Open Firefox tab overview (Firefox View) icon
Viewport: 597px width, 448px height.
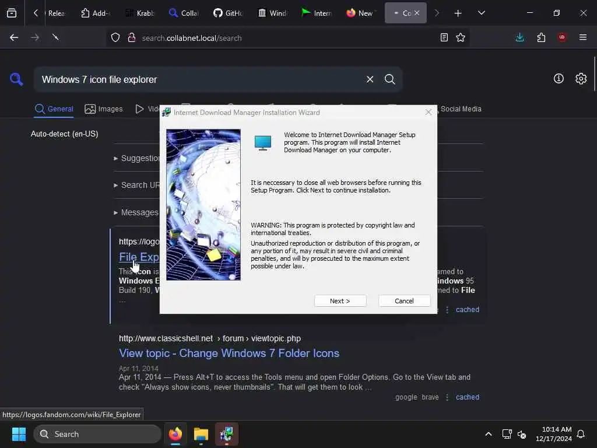(x=12, y=13)
